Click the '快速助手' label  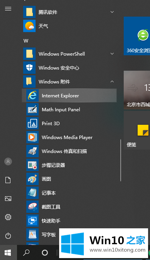[x=51, y=221]
